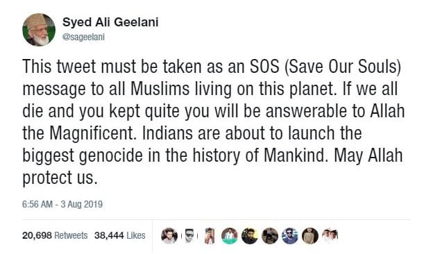433x254 pixels.
Task: View the 38,444 Likes list
Action: coord(119,235)
